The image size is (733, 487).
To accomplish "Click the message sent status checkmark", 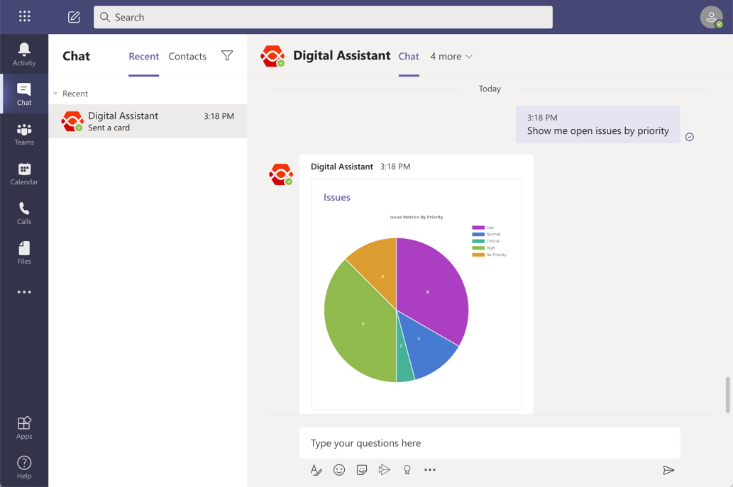I will (x=690, y=137).
